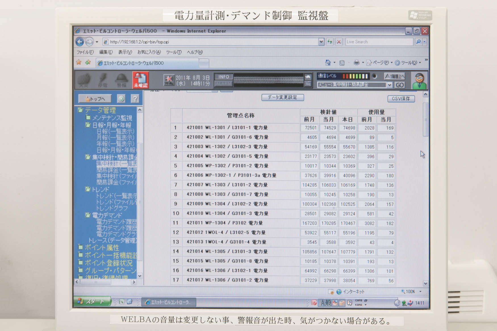Click the question mark help icon
The image size is (497, 331).
click(x=135, y=99)
